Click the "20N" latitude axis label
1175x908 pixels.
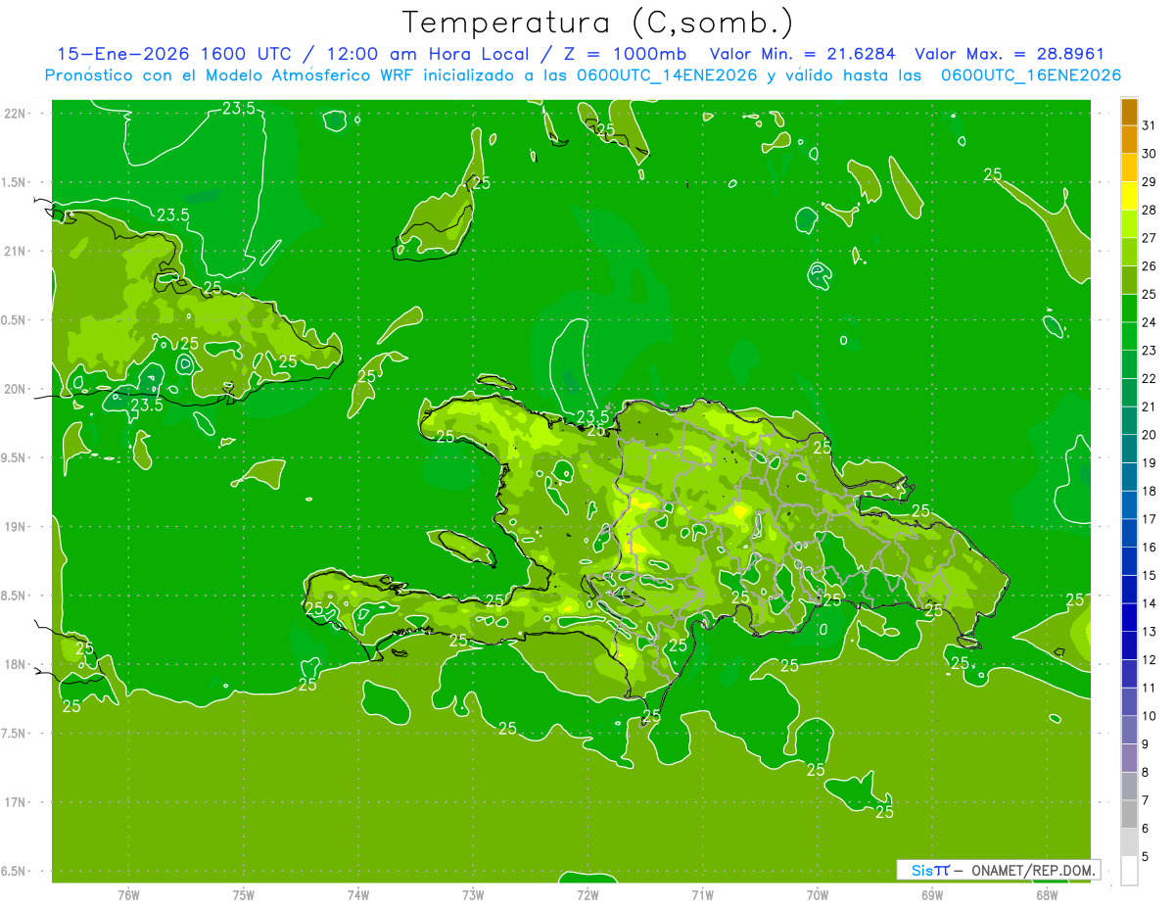coord(15,389)
